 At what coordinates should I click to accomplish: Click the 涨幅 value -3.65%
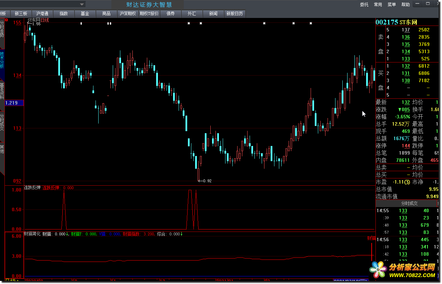coord(402,117)
